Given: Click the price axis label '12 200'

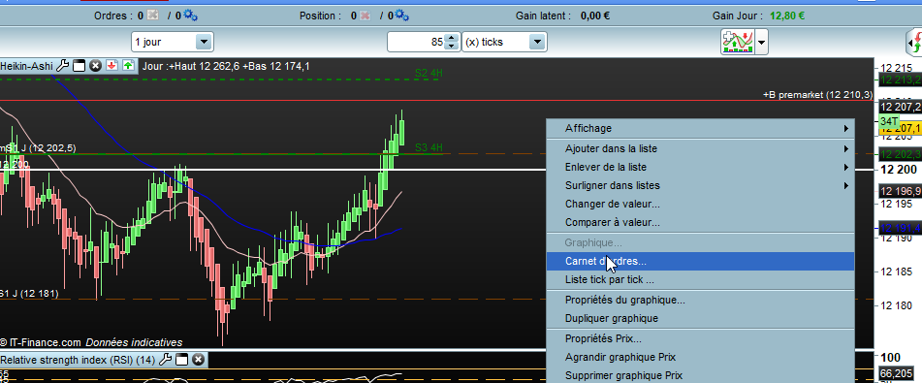Looking at the screenshot, I should [x=899, y=170].
